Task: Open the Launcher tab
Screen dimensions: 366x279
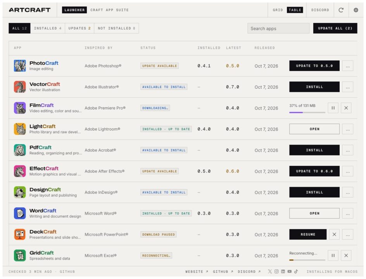Action: point(74,10)
